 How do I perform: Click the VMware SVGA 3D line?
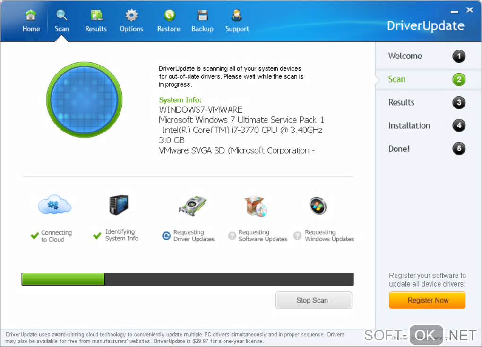click(237, 150)
